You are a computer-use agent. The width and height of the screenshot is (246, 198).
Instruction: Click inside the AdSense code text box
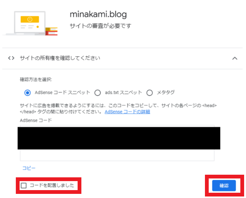117,155
